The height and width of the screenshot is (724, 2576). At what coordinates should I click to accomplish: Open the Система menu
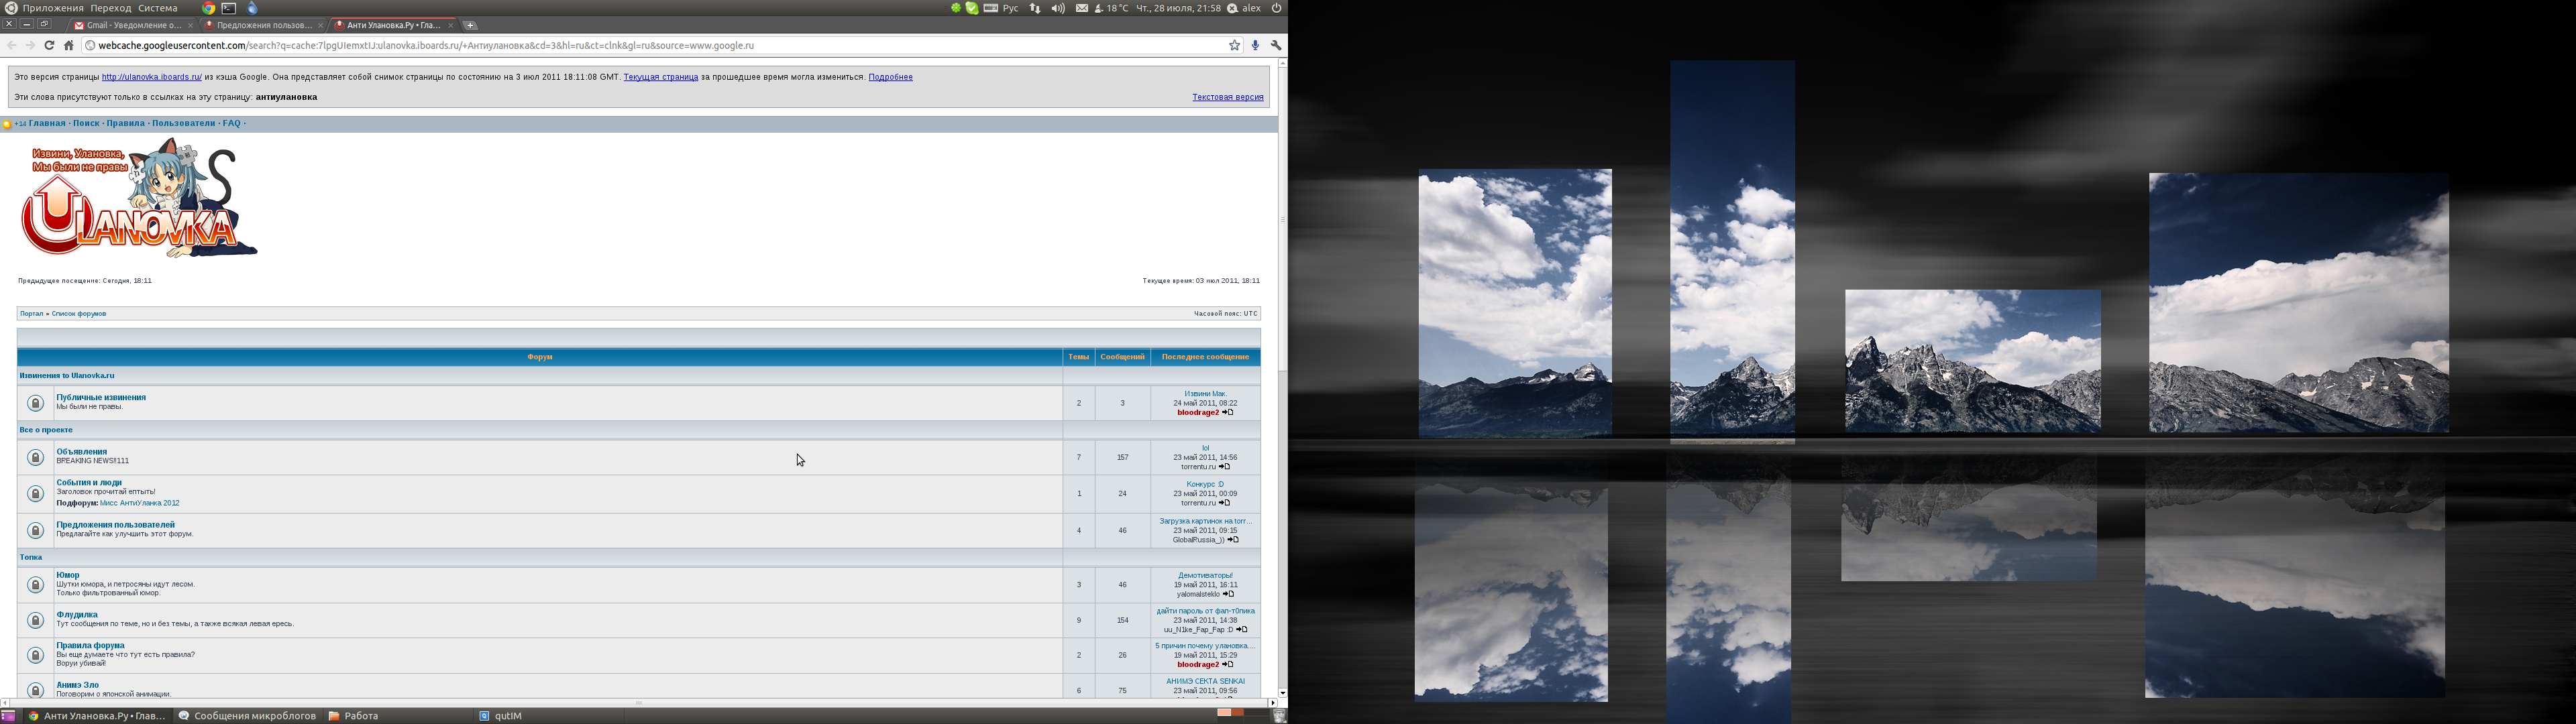[158, 8]
